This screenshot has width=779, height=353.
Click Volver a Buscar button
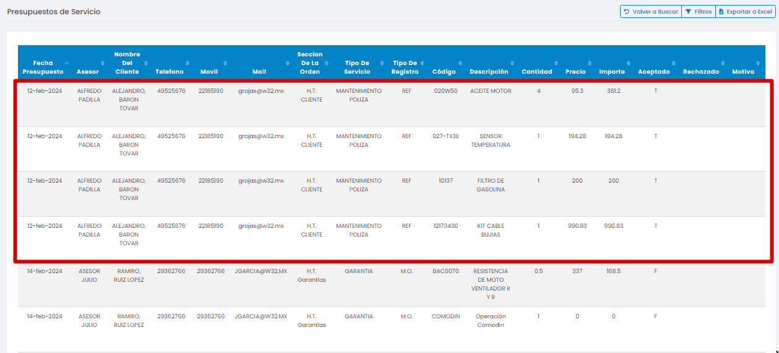(650, 12)
